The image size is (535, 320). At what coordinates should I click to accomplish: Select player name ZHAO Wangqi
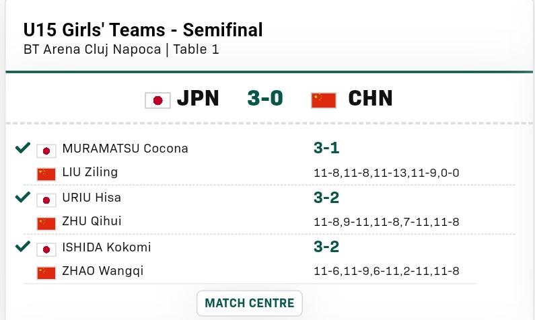tap(102, 272)
